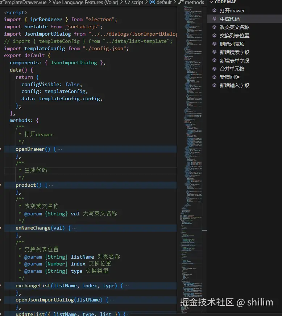Screen dimensions: 282x316
Task: Open Vue Language Features (Volar) breadcrumb
Action: click(x=85, y=3)
